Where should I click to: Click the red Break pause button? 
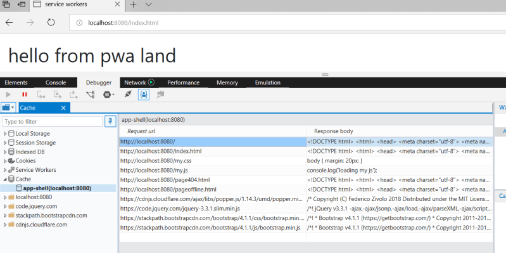[25, 94]
